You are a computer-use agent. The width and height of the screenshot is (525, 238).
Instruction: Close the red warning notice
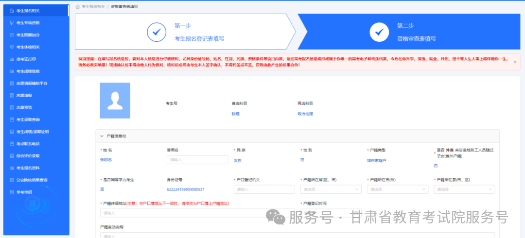point(515,62)
